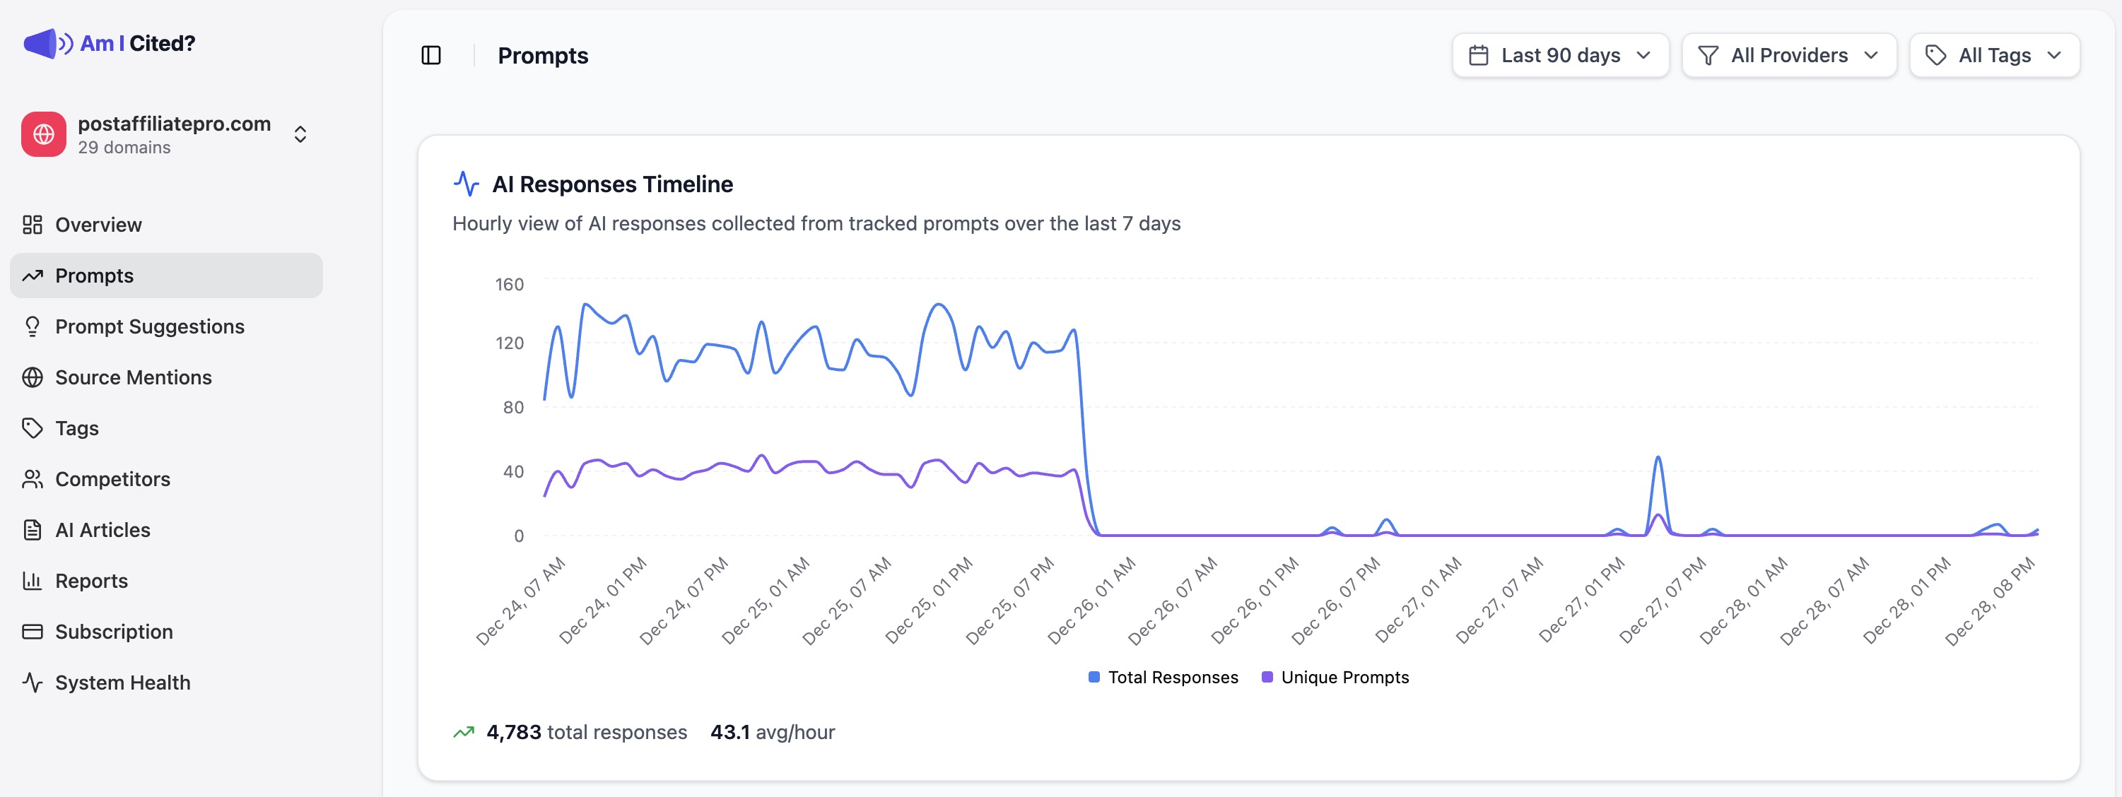Open Source Mentions via globe icon
The image size is (2122, 797).
click(x=33, y=377)
